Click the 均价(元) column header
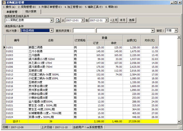 (150, 40)
